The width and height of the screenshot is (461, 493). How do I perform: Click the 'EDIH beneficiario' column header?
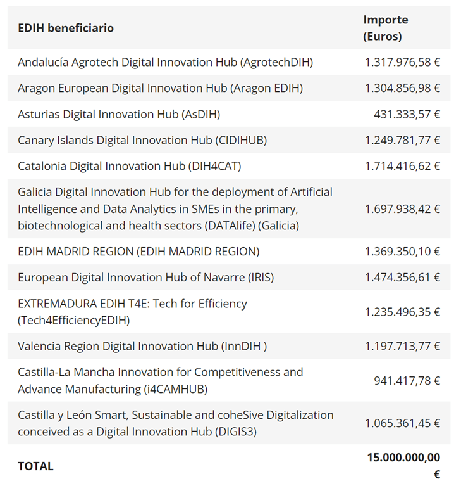66,28
